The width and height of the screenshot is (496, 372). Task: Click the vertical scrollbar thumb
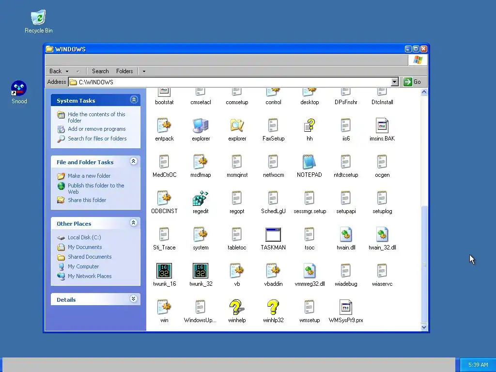tap(424, 264)
